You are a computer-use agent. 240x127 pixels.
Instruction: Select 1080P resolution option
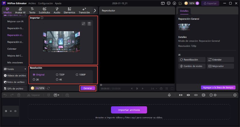pos(81,74)
